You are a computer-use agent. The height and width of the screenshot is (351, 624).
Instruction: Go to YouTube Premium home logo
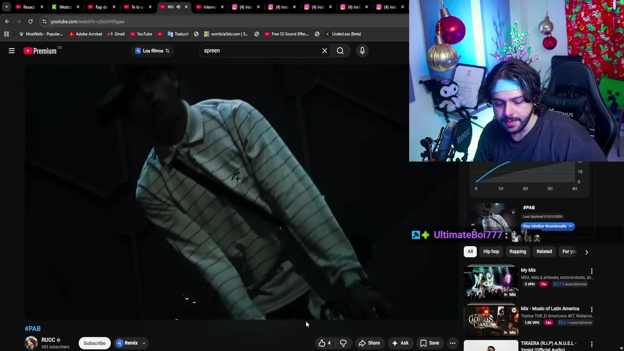[40, 51]
